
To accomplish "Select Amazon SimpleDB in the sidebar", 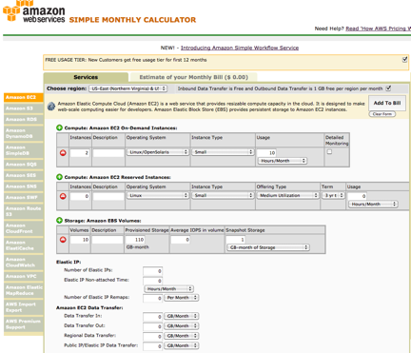I will coord(24,150).
